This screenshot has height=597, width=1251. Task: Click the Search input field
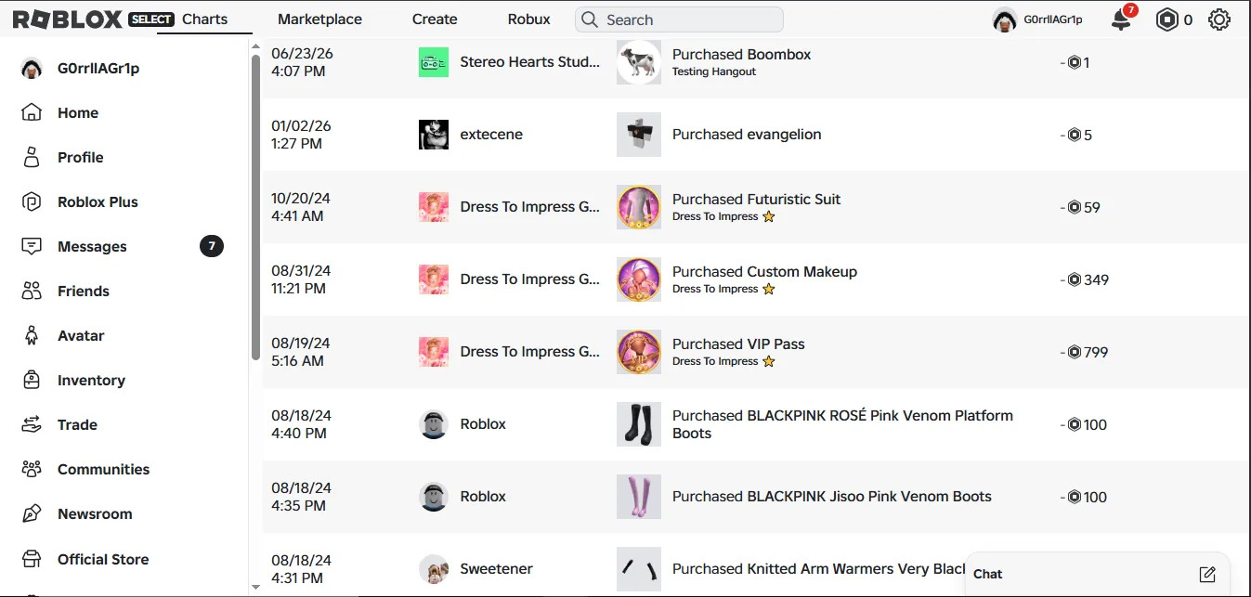click(x=679, y=19)
